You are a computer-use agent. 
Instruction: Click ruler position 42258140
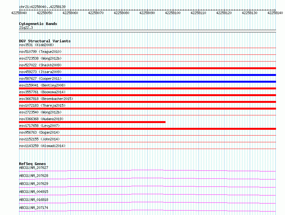(x=275, y=13)
